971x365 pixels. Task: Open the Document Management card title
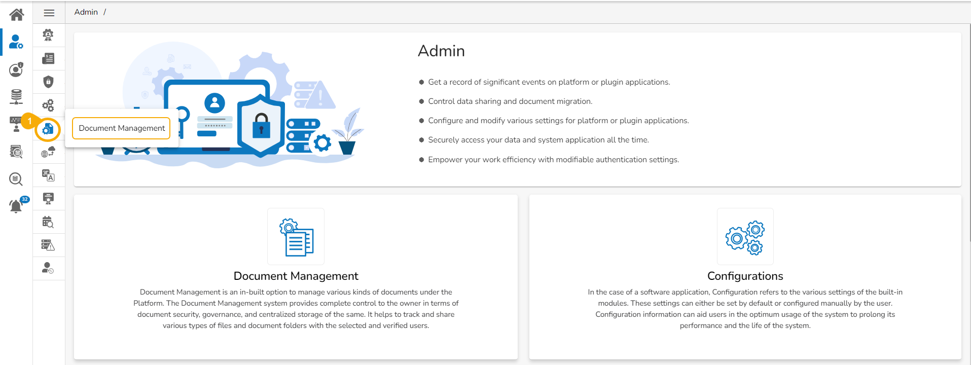coord(296,276)
